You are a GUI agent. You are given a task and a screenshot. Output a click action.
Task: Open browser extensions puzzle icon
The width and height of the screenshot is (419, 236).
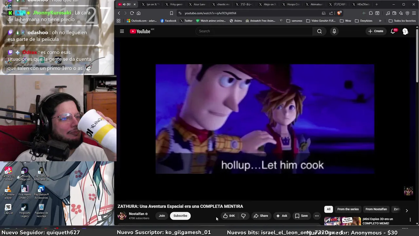click(371, 13)
